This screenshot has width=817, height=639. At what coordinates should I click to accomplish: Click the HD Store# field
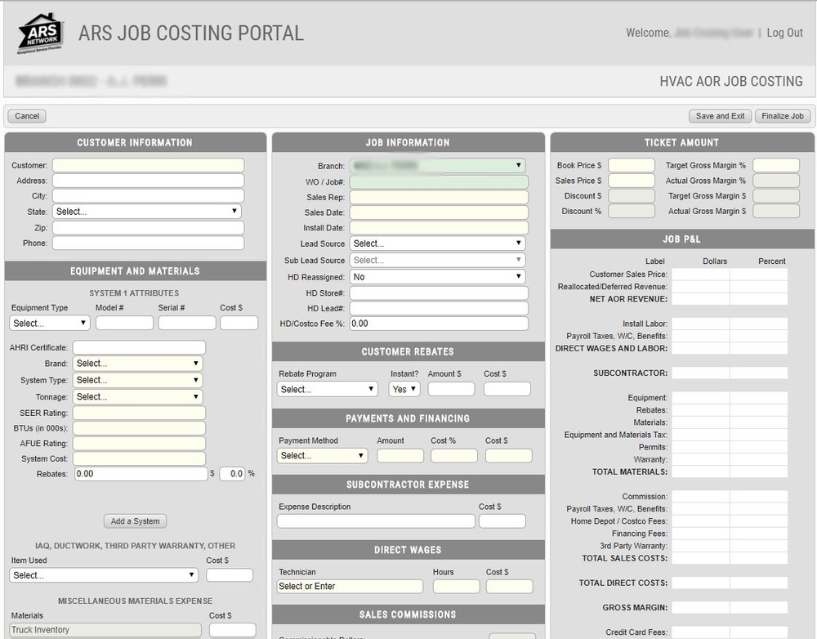point(439,293)
